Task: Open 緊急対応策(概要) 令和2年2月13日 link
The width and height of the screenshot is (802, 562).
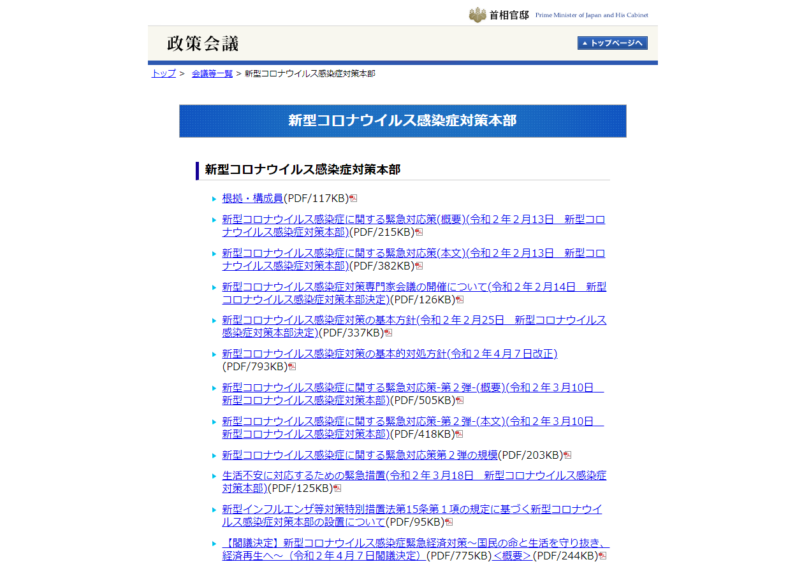Action: coord(413,226)
